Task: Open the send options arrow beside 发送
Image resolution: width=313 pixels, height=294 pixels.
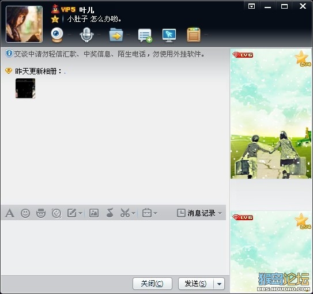Action: coord(219,284)
